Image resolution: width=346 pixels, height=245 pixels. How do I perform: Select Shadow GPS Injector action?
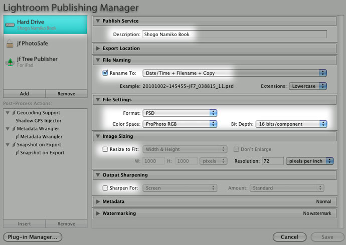point(39,121)
